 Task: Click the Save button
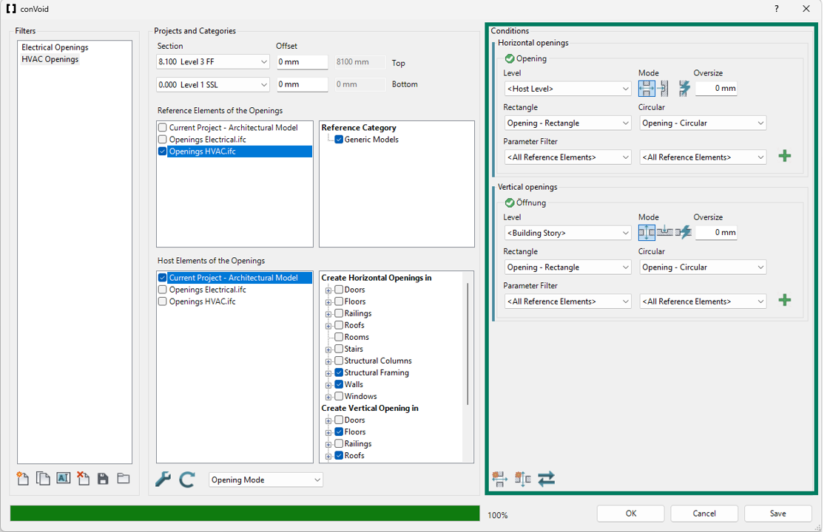[x=777, y=514]
